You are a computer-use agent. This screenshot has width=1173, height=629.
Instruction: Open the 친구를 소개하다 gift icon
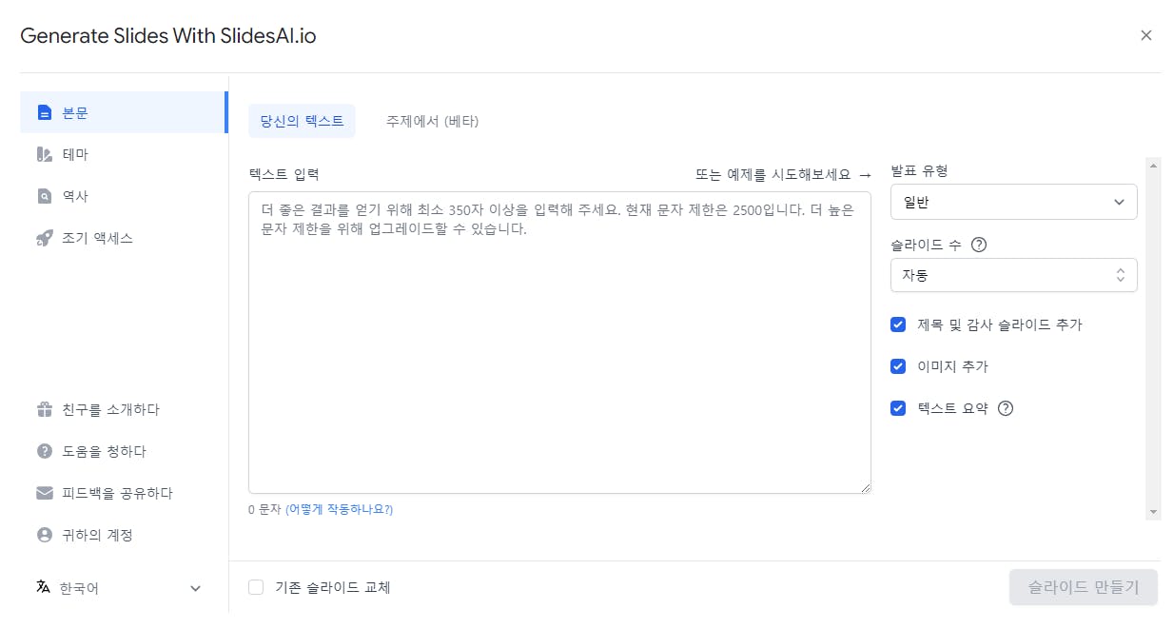[44, 409]
